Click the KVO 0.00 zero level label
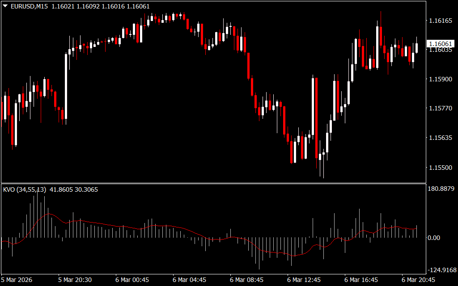 pyautogui.click(x=434, y=237)
